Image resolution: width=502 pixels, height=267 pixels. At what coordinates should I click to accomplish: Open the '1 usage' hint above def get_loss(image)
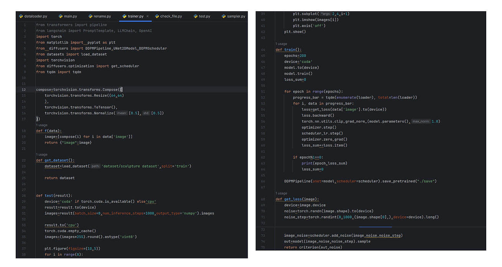coord(281,193)
